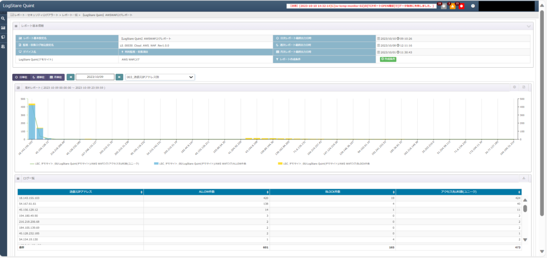Open chart settings gear in 集計レポート panel
Image resolution: width=547 pixels, height=258 pixels.
[514, 87]
